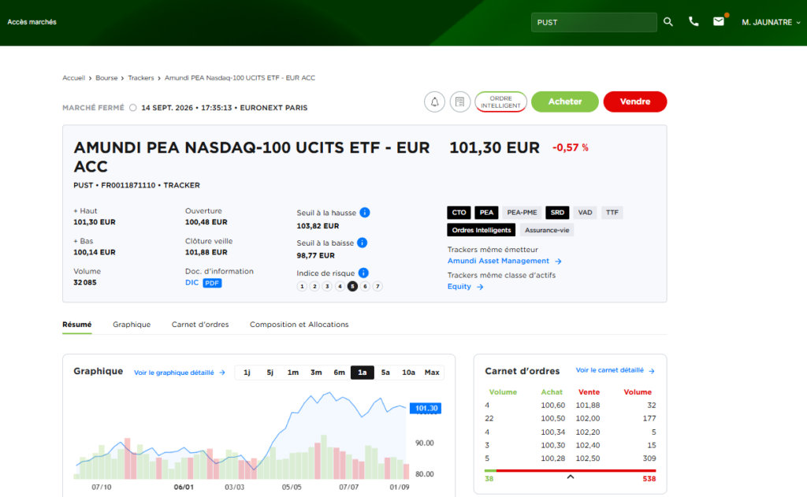Click the TTF tag

point(612,213)
